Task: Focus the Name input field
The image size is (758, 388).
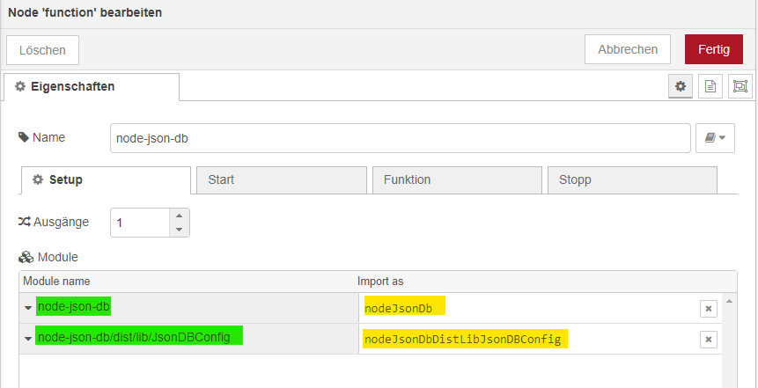Action: point(401,138)
